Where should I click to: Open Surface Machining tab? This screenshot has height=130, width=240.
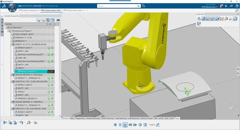click(107, 118)
